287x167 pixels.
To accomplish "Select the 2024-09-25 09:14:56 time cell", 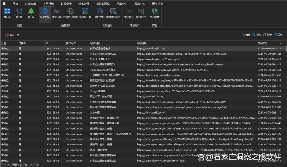I will pos(269,118).
